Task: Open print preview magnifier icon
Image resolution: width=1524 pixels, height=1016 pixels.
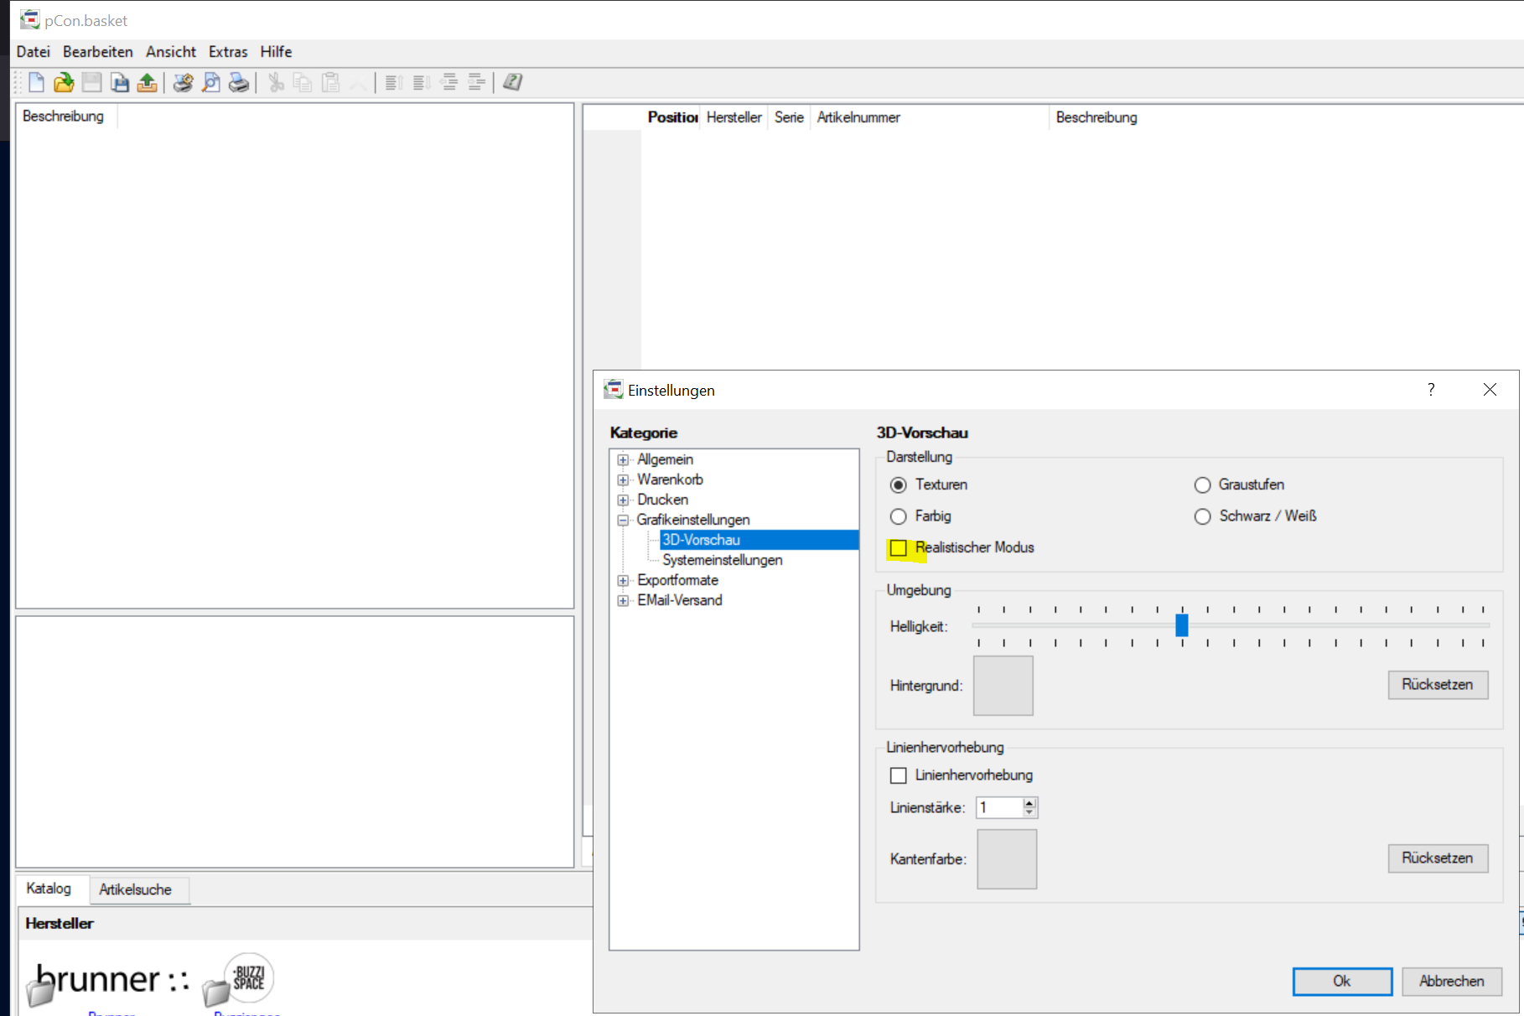Action: [x=211, y=82]
